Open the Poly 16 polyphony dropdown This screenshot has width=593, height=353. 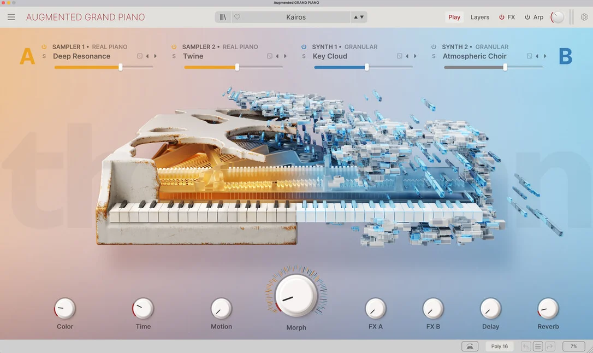click(499, 346)
